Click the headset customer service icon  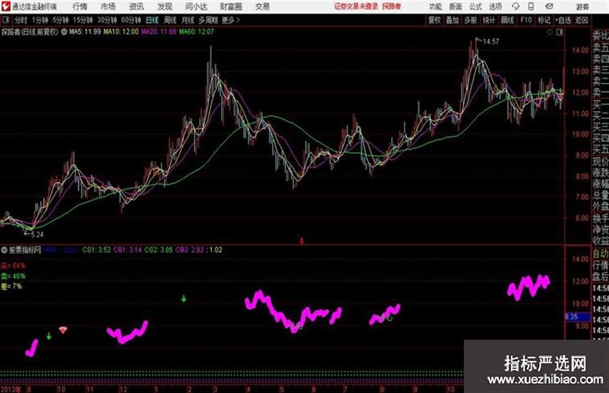[x=516, y=6]
